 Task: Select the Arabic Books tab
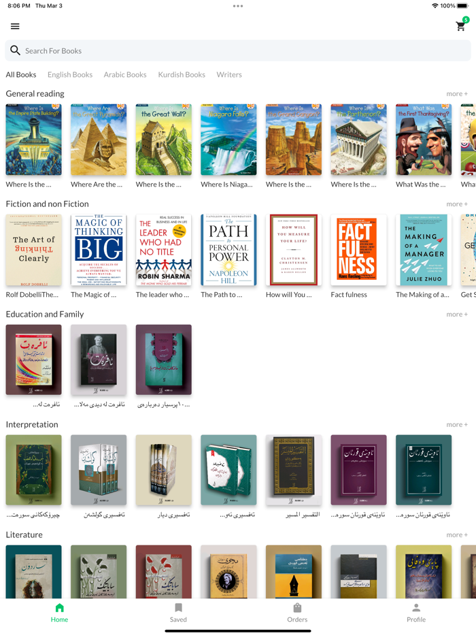(x=125, y=75)
